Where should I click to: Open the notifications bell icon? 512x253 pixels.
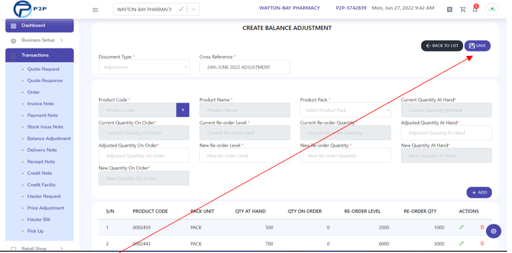[475, 9]
